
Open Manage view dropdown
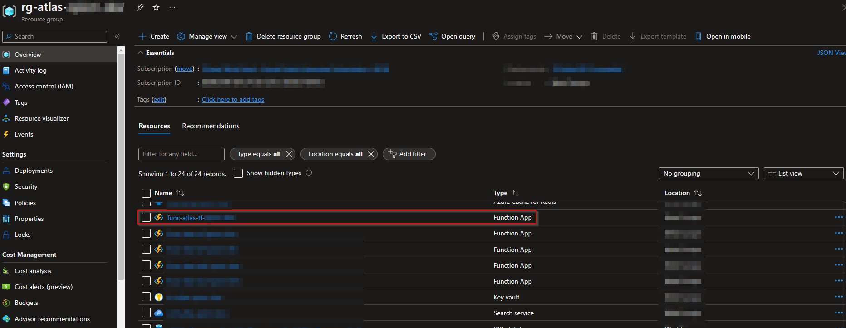(x=207, y=36)
